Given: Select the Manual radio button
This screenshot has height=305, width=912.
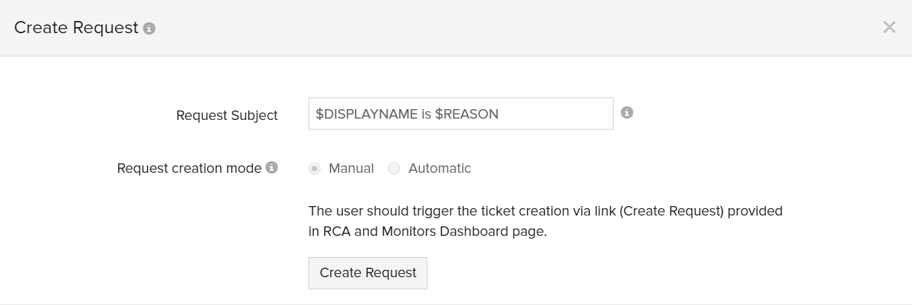Looking at the screenshot, I should point(315,169).
